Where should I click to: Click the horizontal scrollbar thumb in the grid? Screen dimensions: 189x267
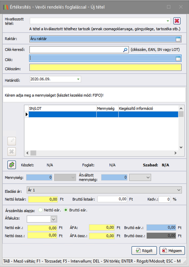(33, 153)
